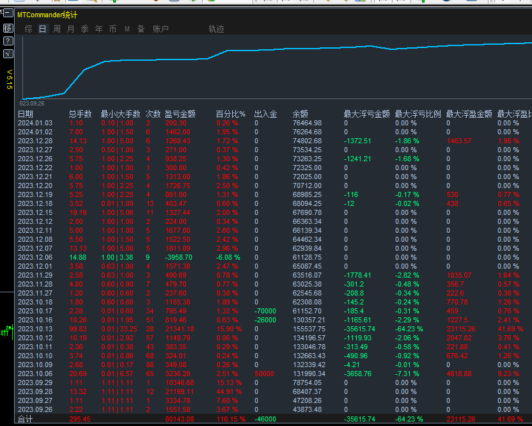Click the 2023.10.13 row date

tap(35, 329)
